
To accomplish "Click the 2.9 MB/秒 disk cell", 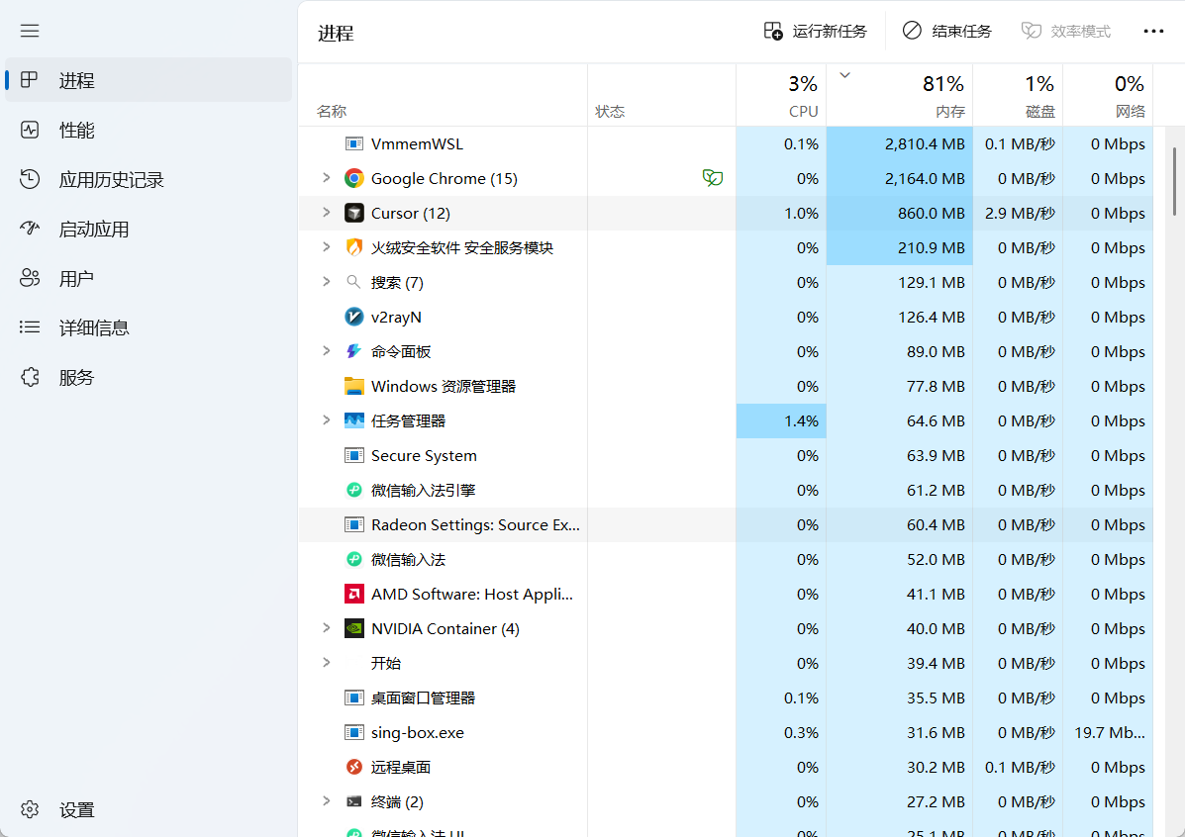I will [x=1018, y=213].
